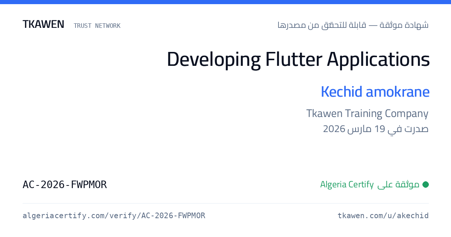Select the Developing Flutter Applications title
The image size is (451, 237).
point(298,60)
